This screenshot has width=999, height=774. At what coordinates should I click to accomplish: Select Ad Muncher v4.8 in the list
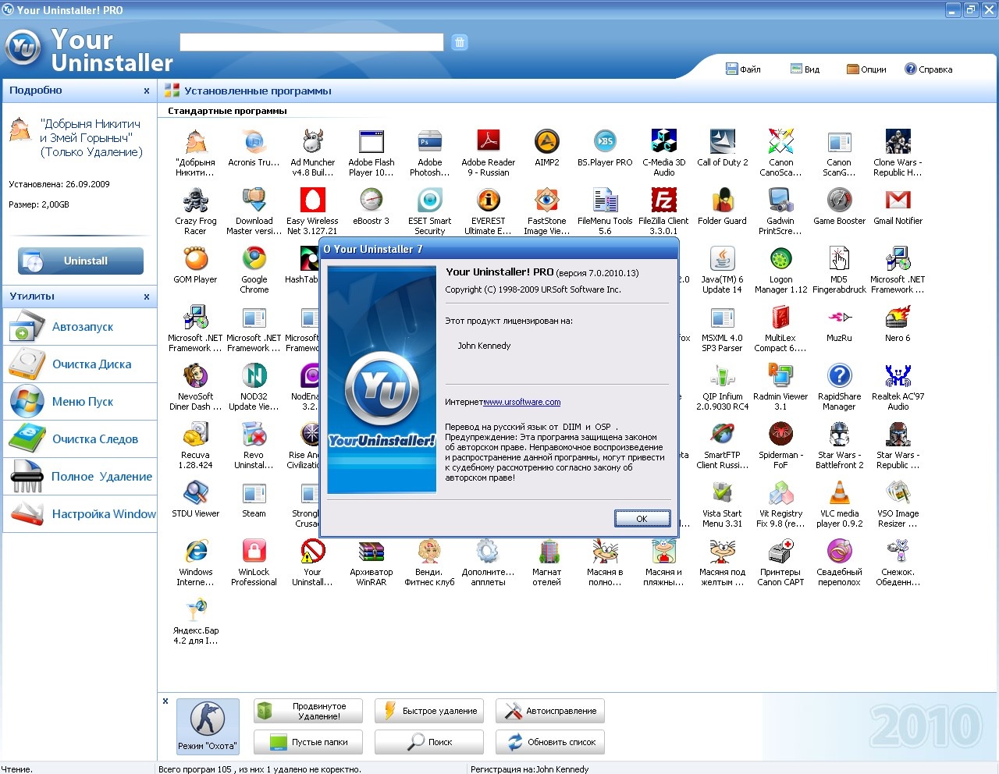tap(312, 142)
